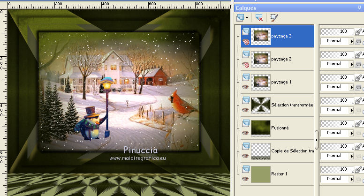Select the 'Fusionné' layer name
Screen dimensions: 364x196
point(280,128)
